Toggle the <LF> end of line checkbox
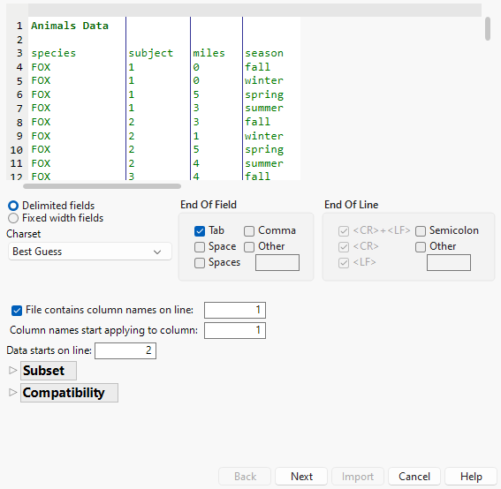The width and height of the screenshot is (501, 489). tap(344, 263)
